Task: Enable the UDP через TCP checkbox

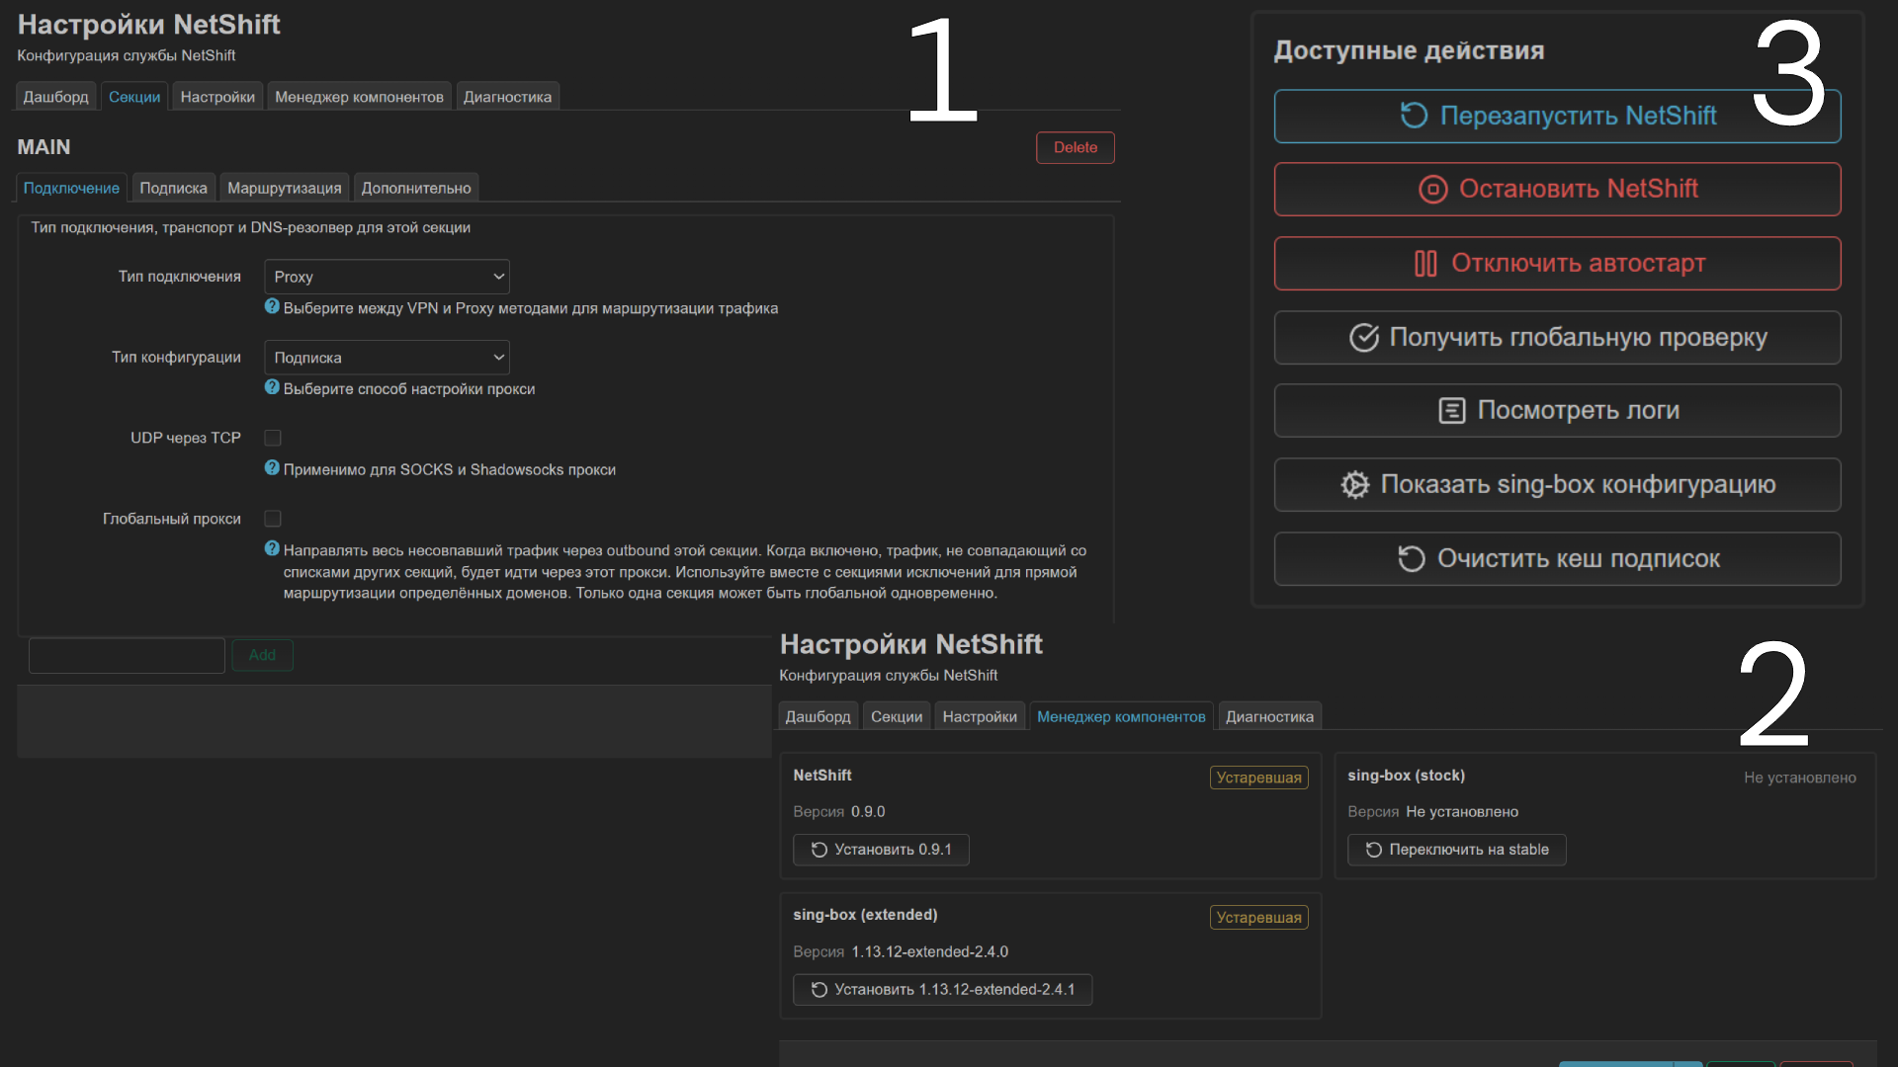Action: pyautogui.click(x=273, y=438)
